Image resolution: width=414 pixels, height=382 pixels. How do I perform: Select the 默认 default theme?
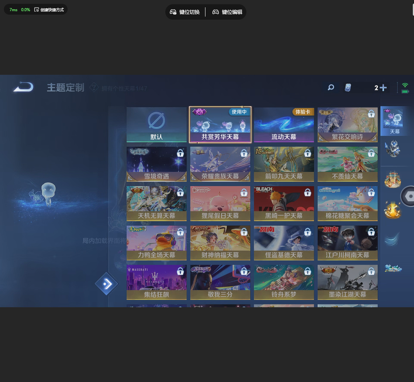[x=156, y=125]
